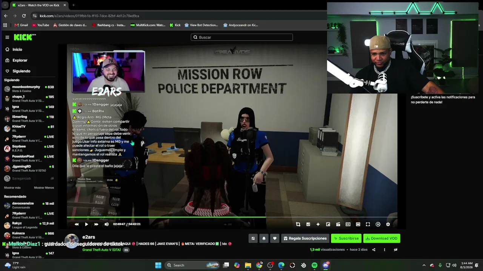This screenshot has height=271, width=483.
Task: Open Rakyz's recommended channel
Action: pos(29,225)
